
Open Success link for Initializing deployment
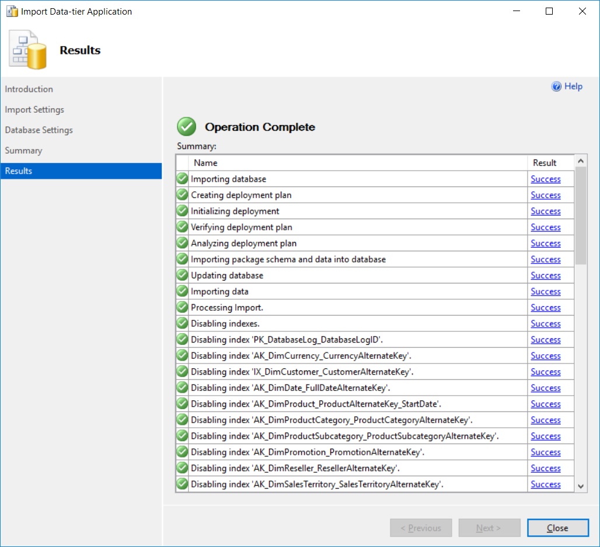tap(546, 211)
